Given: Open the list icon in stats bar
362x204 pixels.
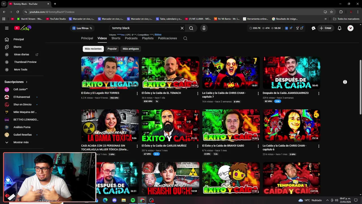Looking at the screenshot, I should tap(291, 28).
